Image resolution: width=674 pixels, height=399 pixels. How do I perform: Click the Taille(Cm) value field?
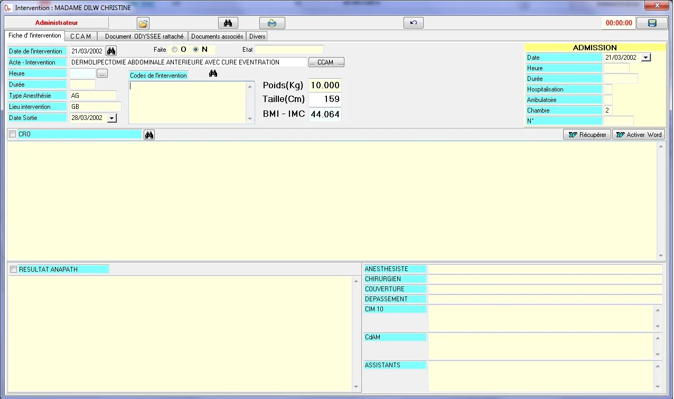click(x=325, y=99)
